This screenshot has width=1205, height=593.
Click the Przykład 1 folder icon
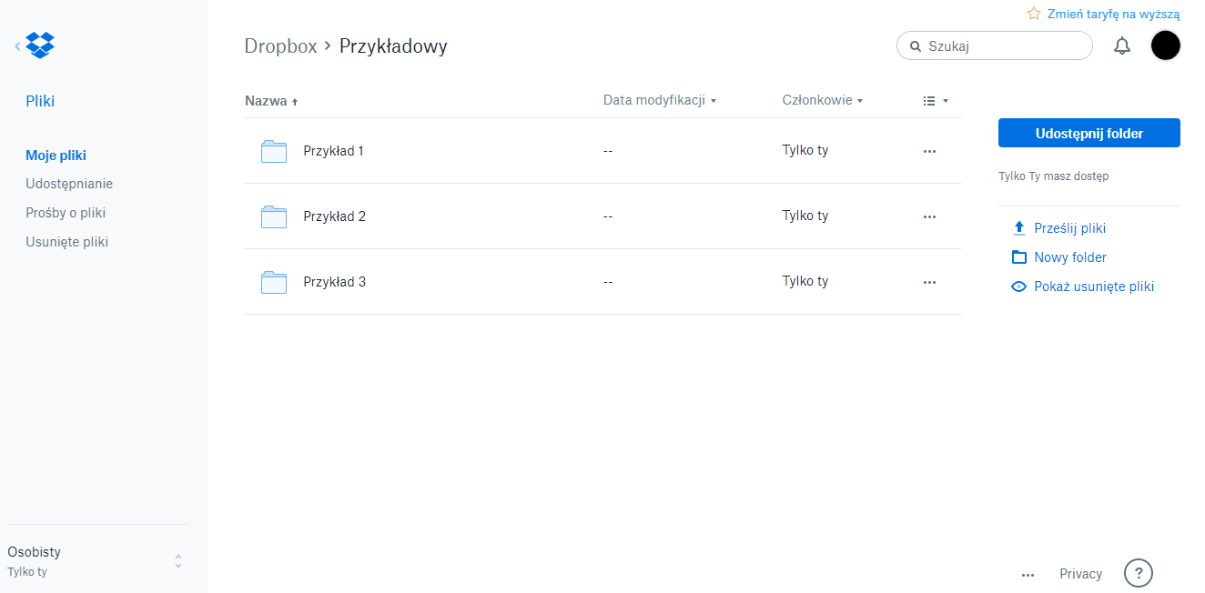click(x=274, y=151)
